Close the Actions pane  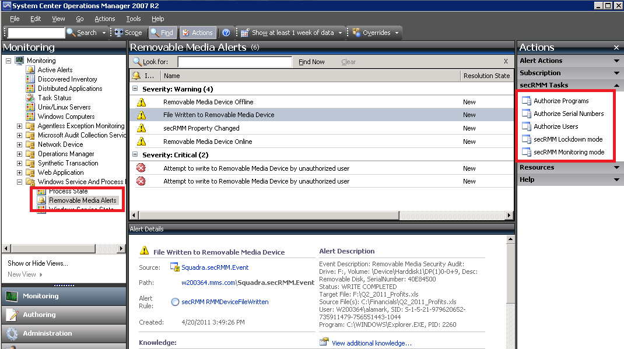pyautogui.click(x=616, y=48)
